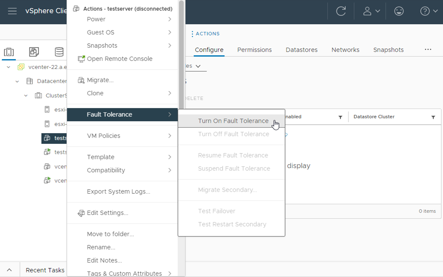Switch to Hosts and Clusters view icon
Image resolution: width=443 pixels, height=277 pixels.
[x=9, y=52]
